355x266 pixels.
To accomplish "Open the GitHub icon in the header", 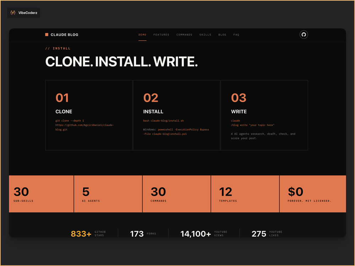I will tap(304, 35).
